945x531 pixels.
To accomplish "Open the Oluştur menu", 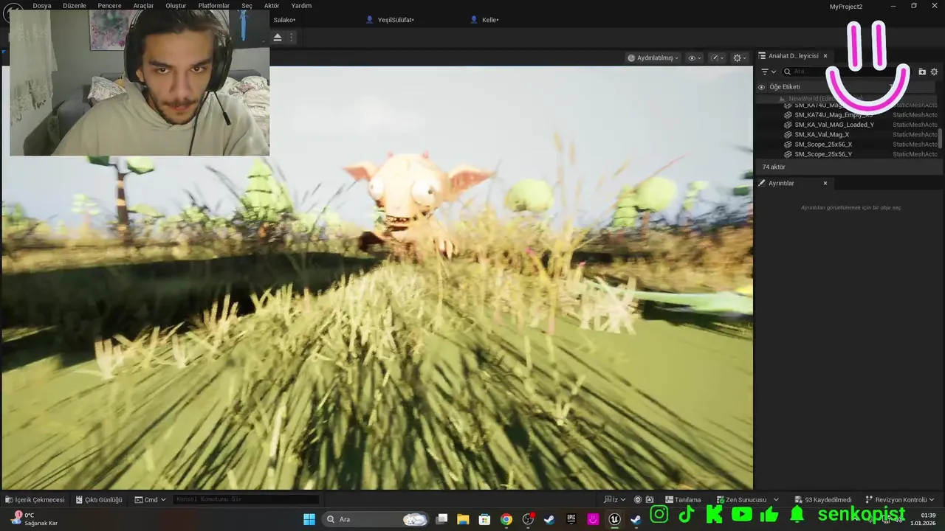I will point(176,5).
